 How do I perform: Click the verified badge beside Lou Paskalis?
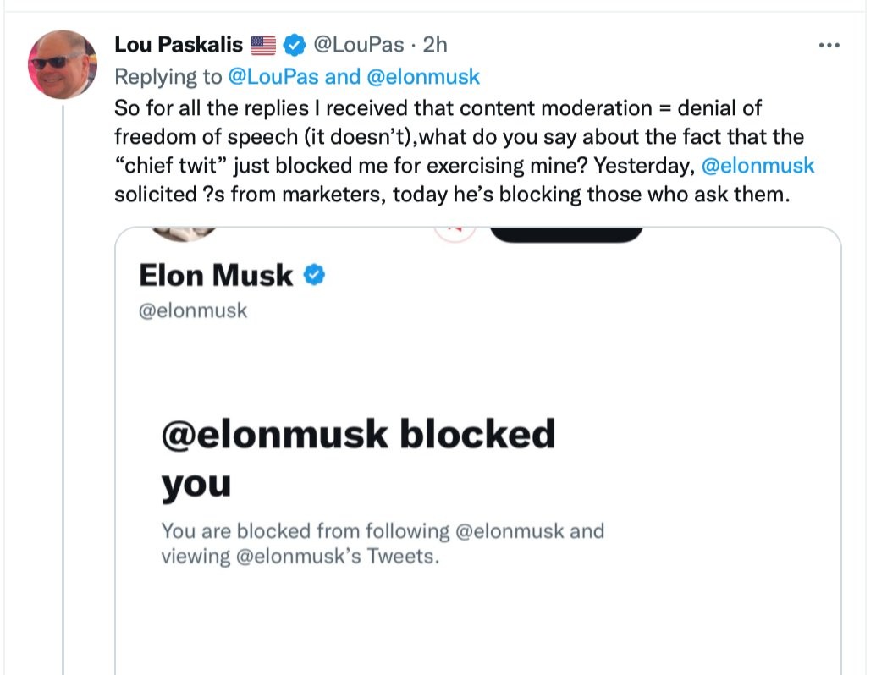294,44
